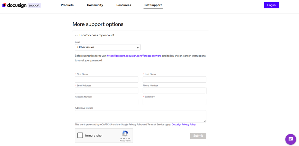Click the reCAPTCHA Terms link
The height and width of the screenshot is (146, 299).
tap(128, 141)
